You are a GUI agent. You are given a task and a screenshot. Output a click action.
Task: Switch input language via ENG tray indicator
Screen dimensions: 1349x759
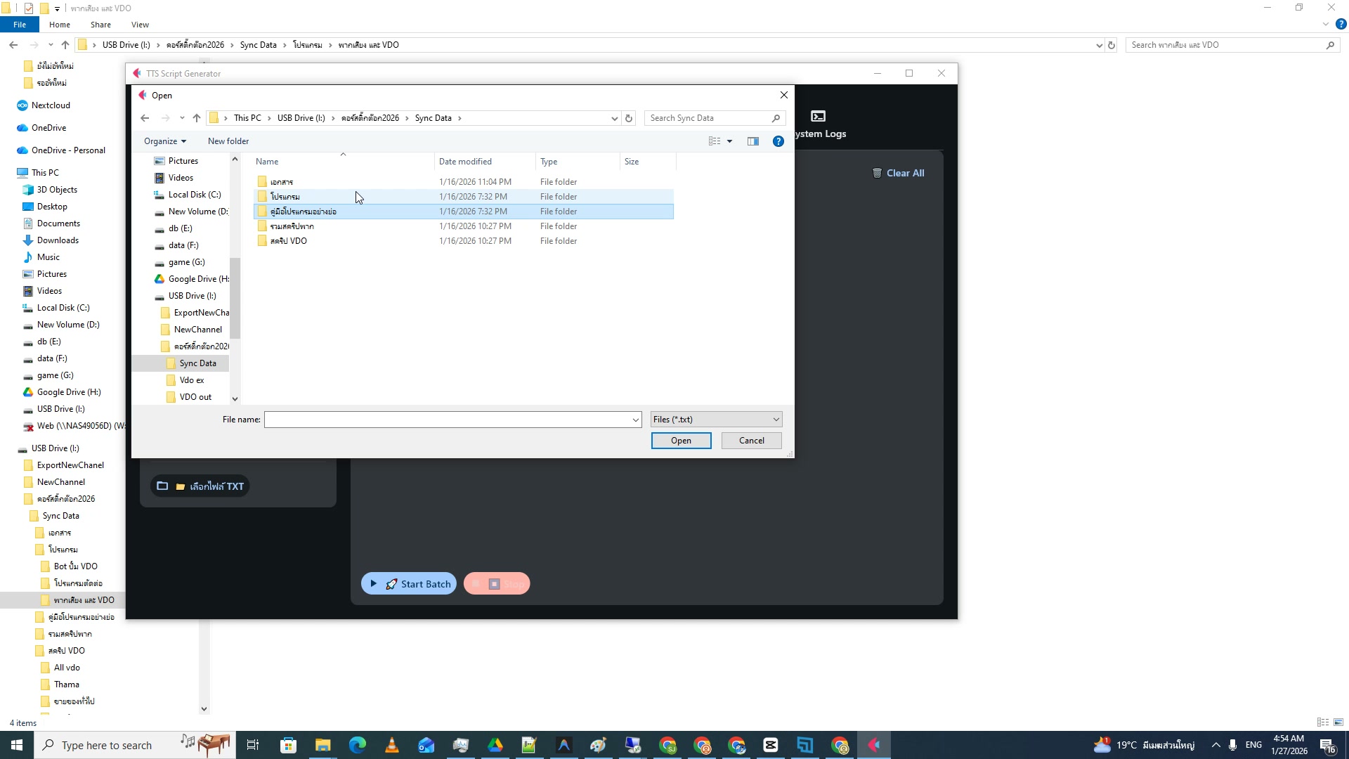[1253, 745]
